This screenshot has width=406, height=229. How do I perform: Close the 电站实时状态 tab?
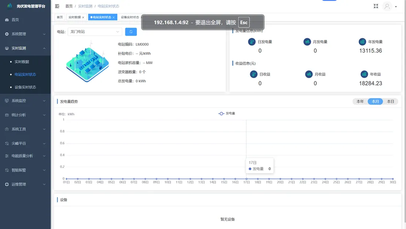click(x=113, y=17)
